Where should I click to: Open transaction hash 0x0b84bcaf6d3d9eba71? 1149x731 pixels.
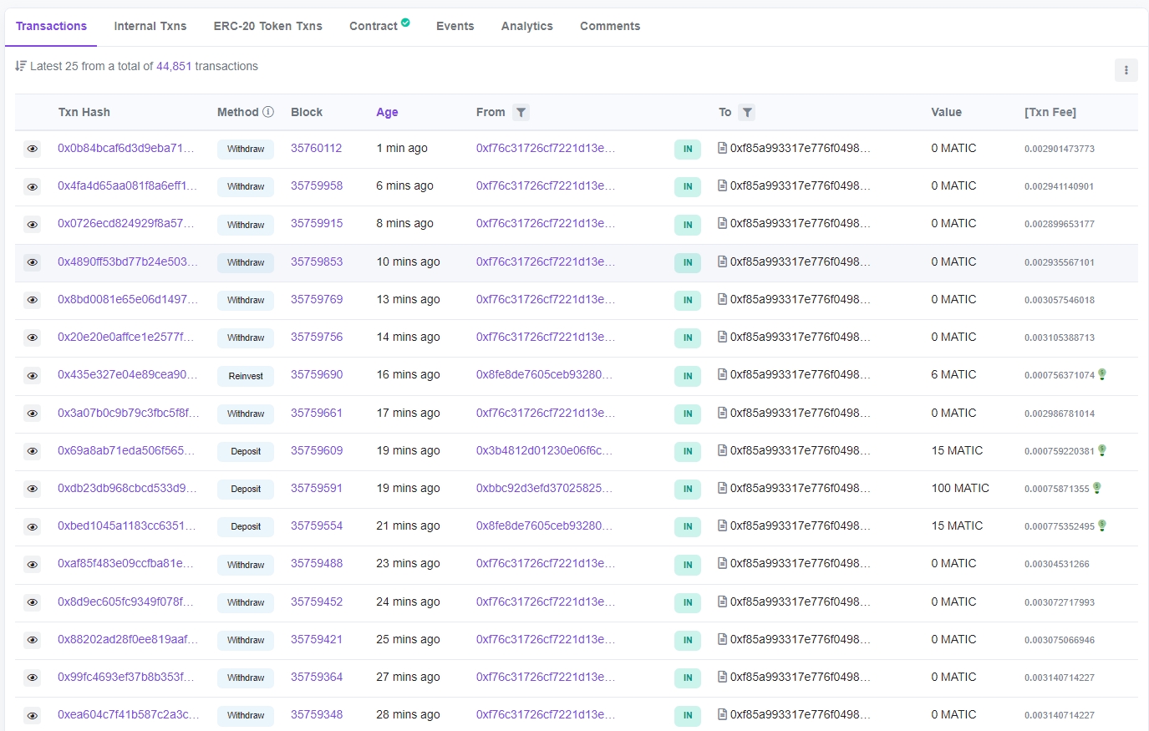126,148
